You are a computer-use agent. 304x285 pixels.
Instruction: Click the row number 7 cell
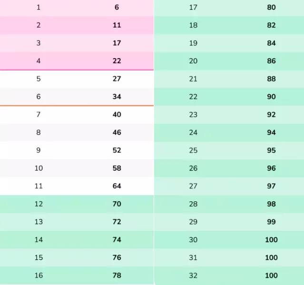39,115
